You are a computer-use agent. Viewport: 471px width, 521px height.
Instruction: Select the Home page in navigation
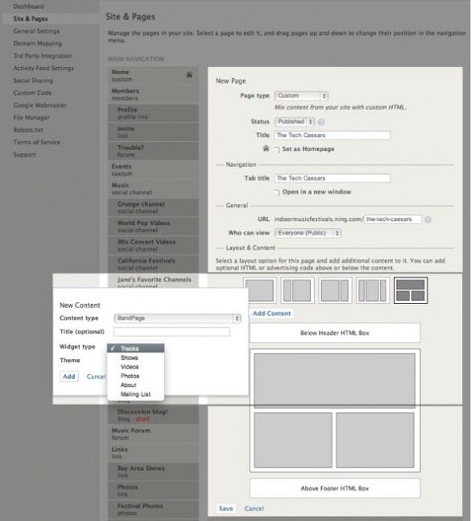click(x=153, y=76)
